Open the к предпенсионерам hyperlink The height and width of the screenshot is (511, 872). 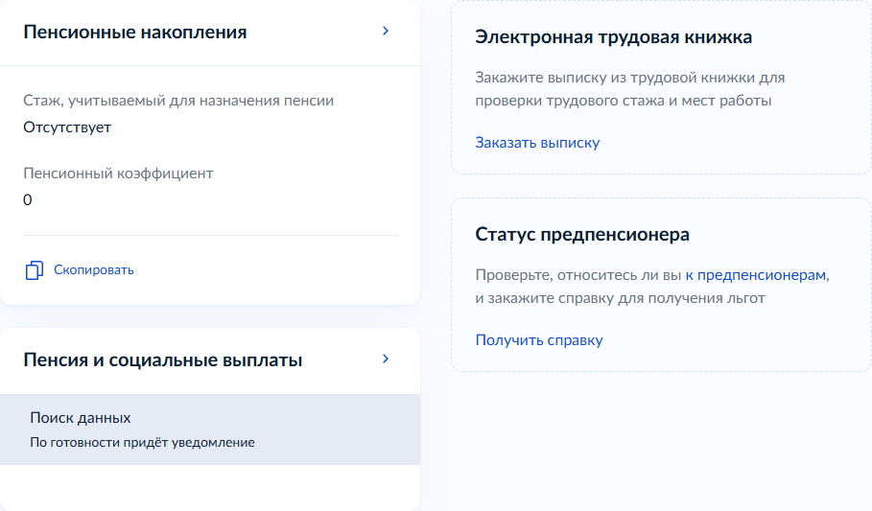point(756,275)
